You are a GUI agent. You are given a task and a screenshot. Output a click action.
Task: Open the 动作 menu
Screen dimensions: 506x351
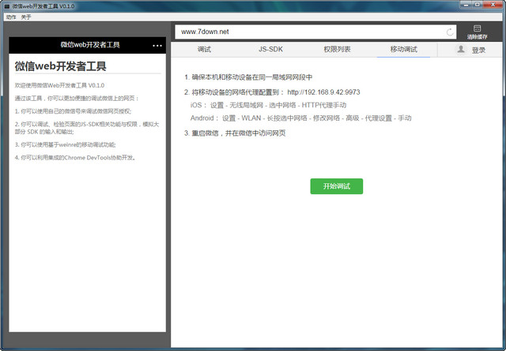click(10, 17)
